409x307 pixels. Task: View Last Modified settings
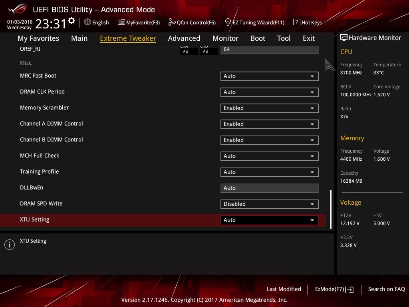[284, 289]
